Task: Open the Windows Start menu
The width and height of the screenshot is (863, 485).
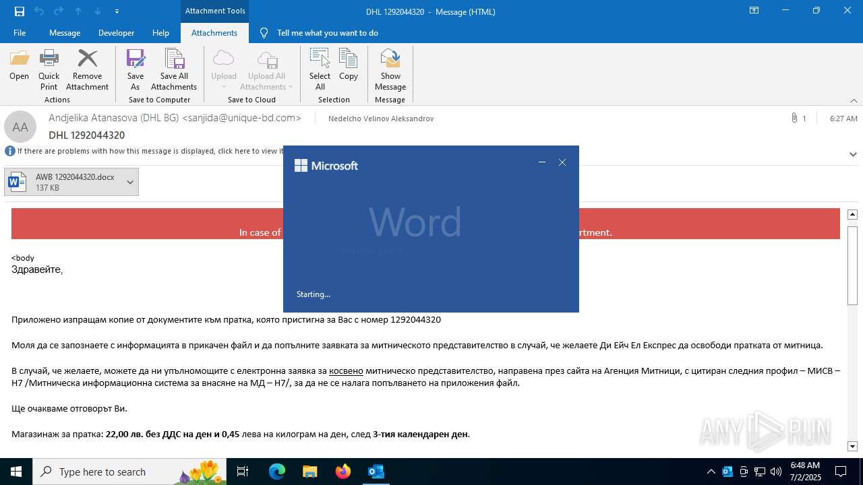Action: [16, 472]
